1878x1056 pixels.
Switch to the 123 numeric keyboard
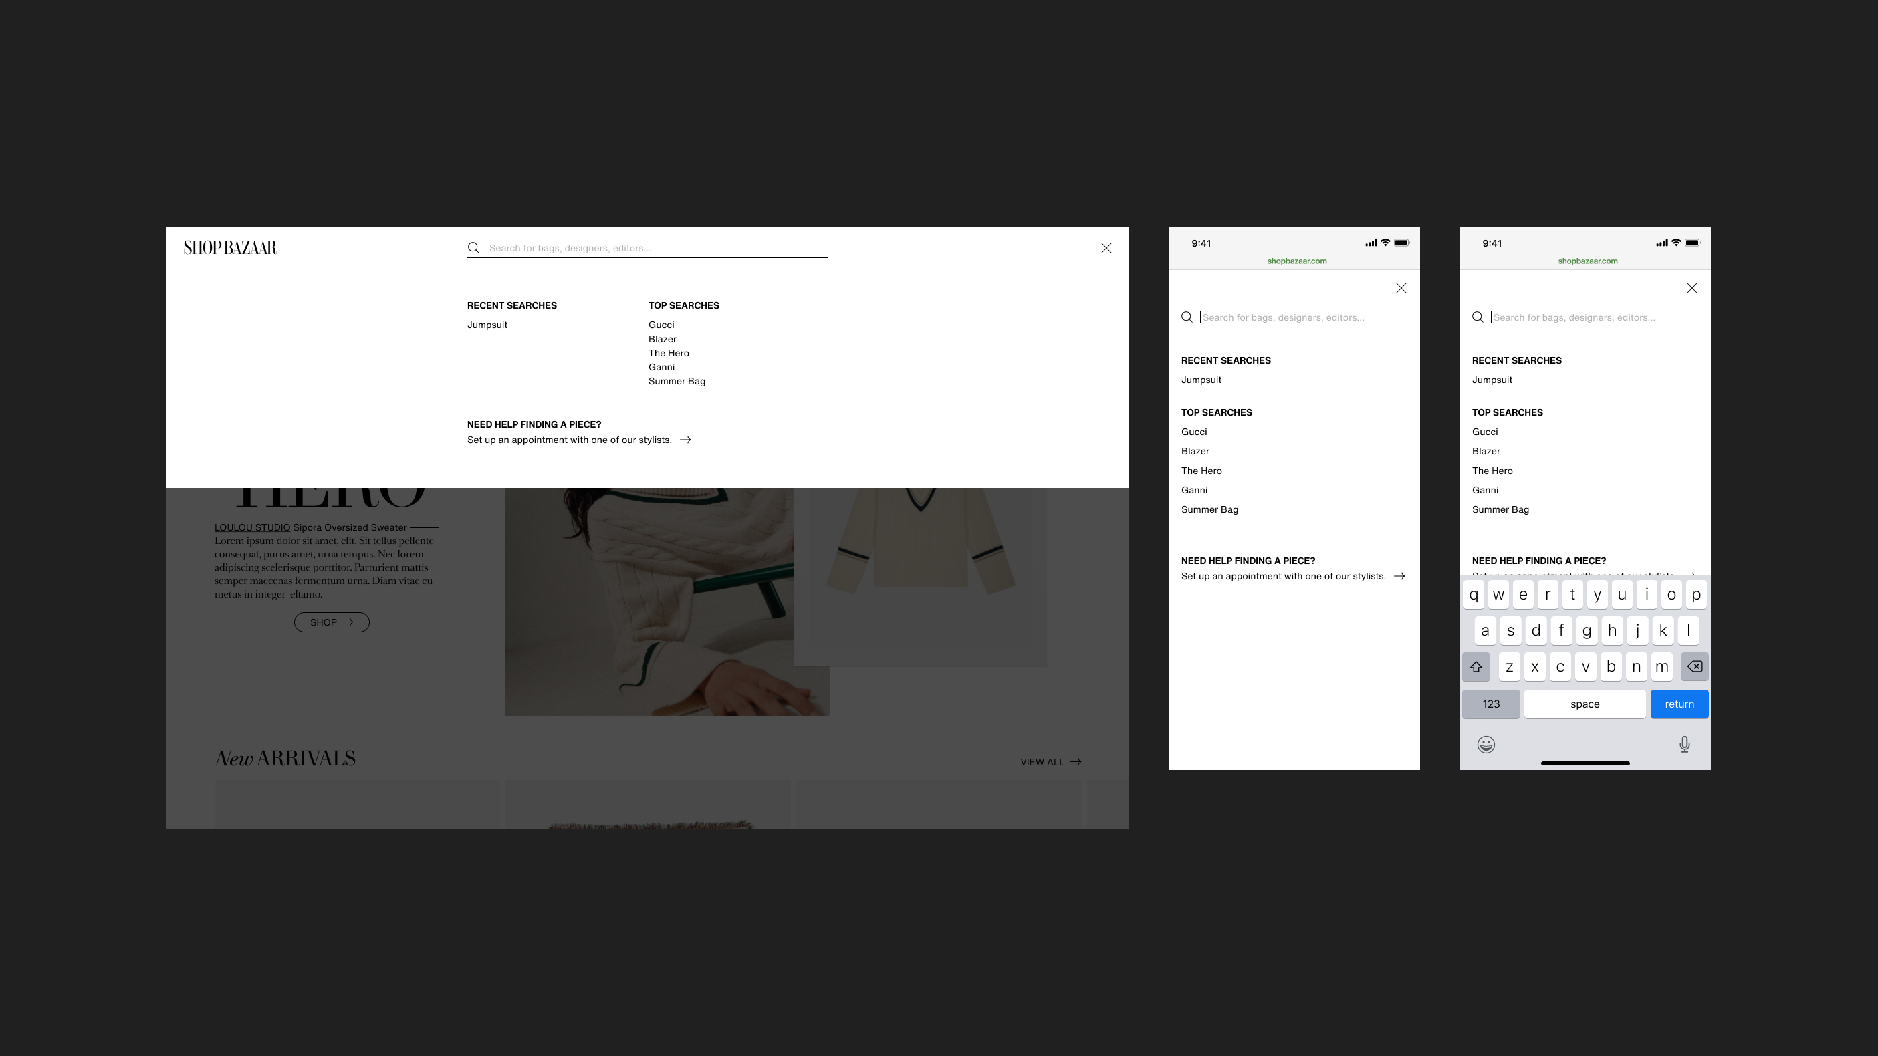(x=1490, y=704)
